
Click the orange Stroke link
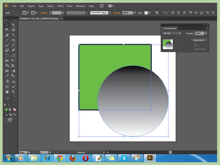(44, 13)
